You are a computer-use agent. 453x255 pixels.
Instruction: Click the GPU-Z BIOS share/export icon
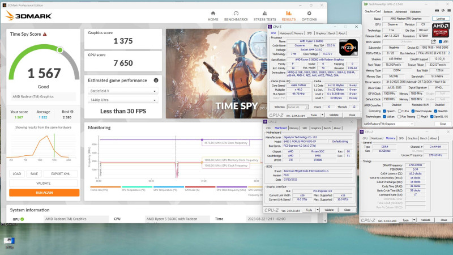pos(433,41)
